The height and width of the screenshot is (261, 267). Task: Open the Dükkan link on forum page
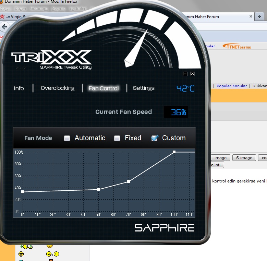(x=260, y=86)
